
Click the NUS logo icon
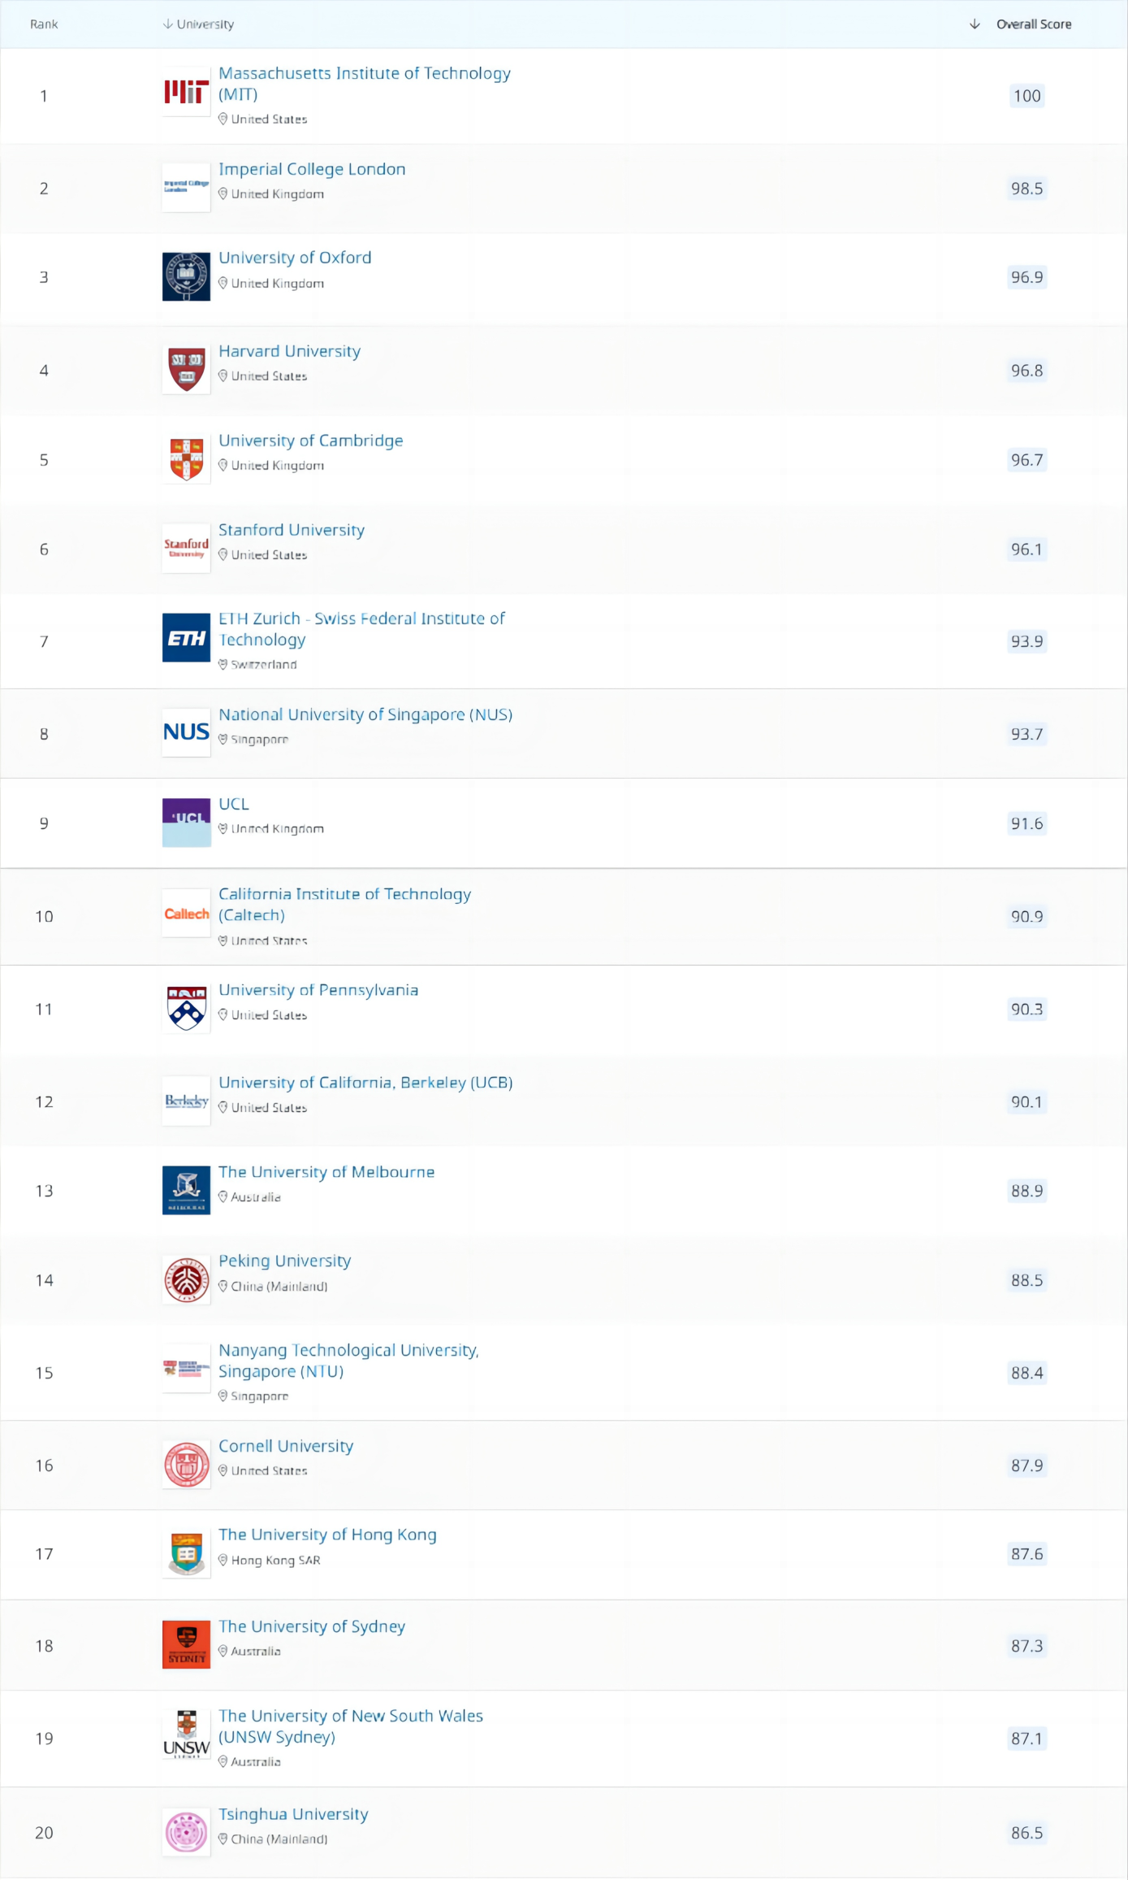(186, 732)
